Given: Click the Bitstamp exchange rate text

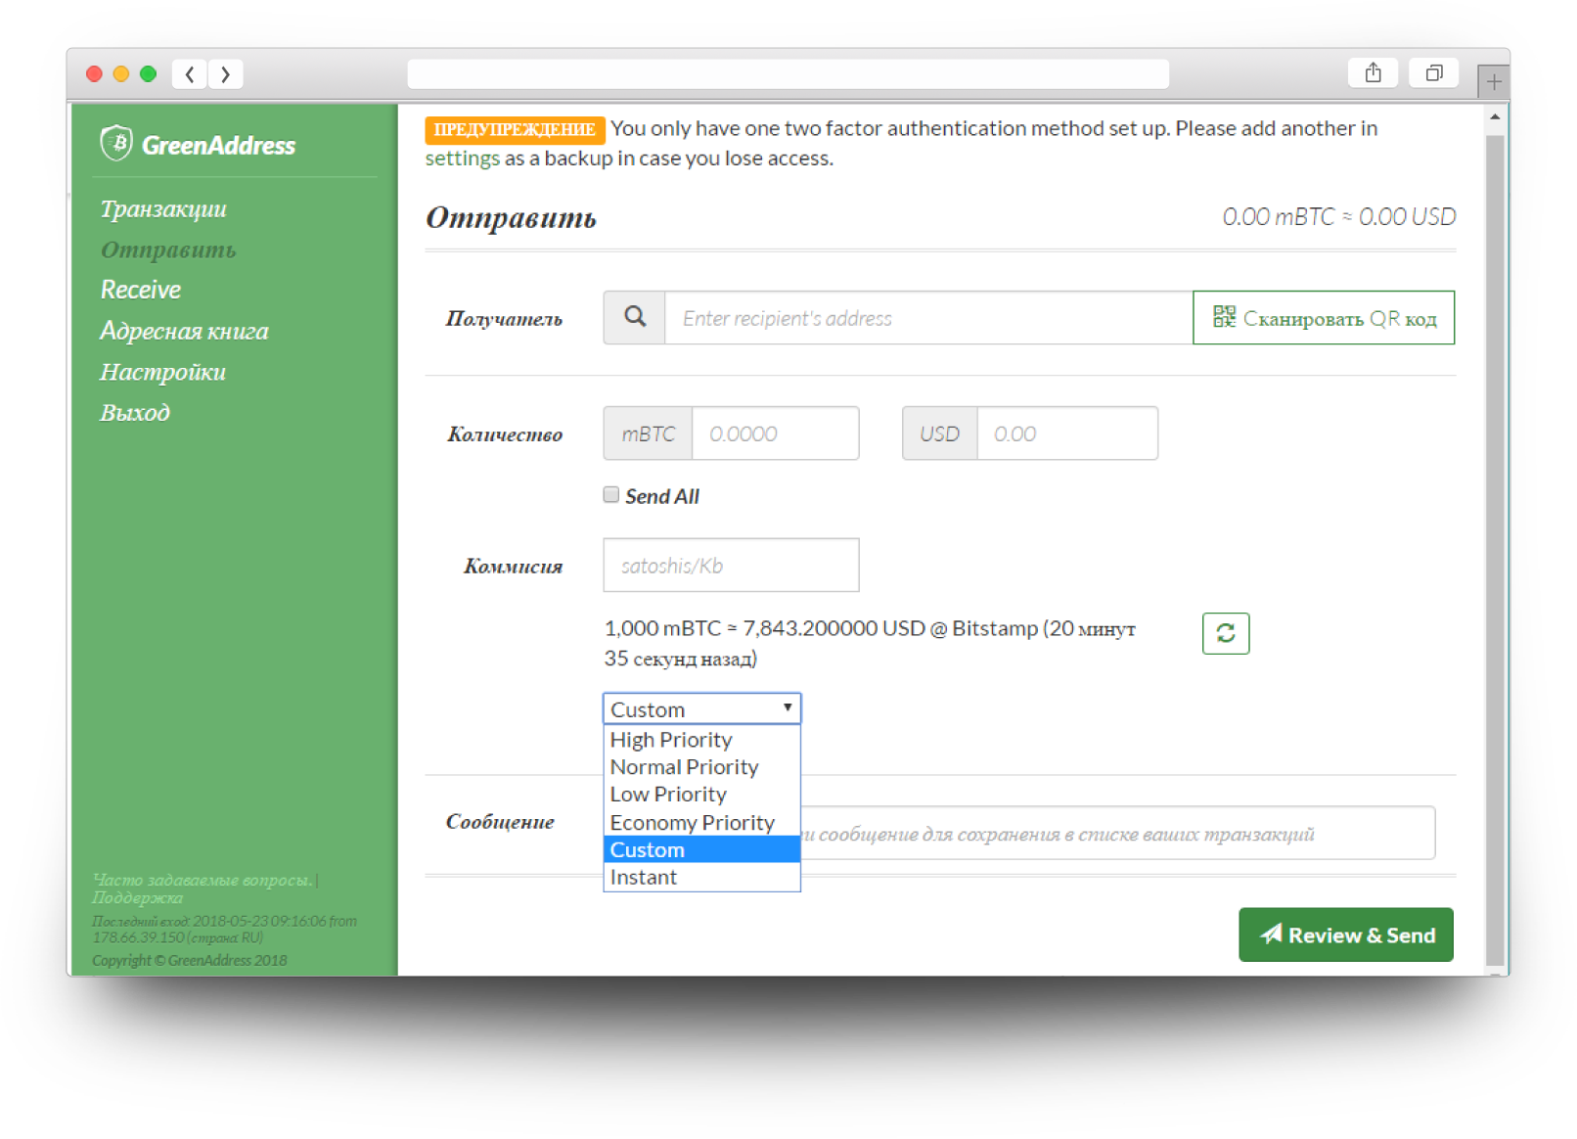Looking at the screenshot, I should coord(870,643).
